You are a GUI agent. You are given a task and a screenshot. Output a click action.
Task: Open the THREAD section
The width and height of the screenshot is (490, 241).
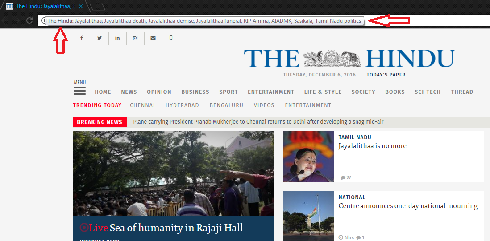[462, 92]
